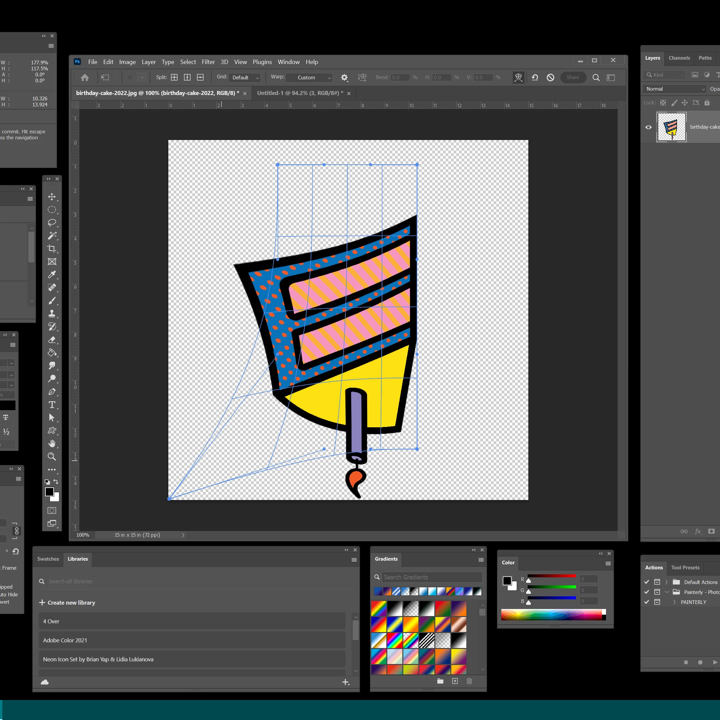This screenshot has height=720, width=720.
Task: Select the Crop tool
Action: click(52, 249)
